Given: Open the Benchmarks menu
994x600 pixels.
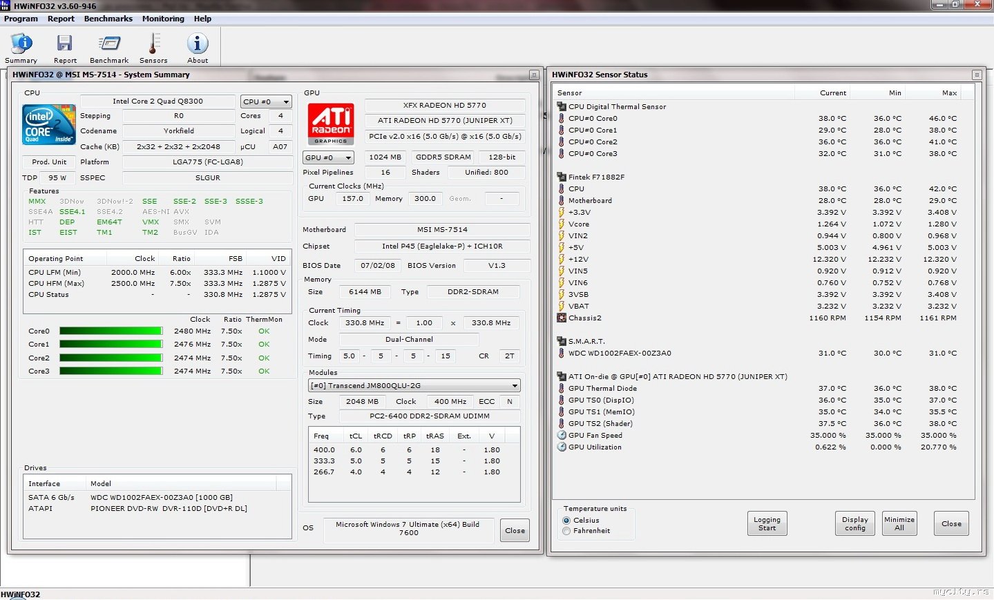Looking at the screenshot, I should [108, 19].
